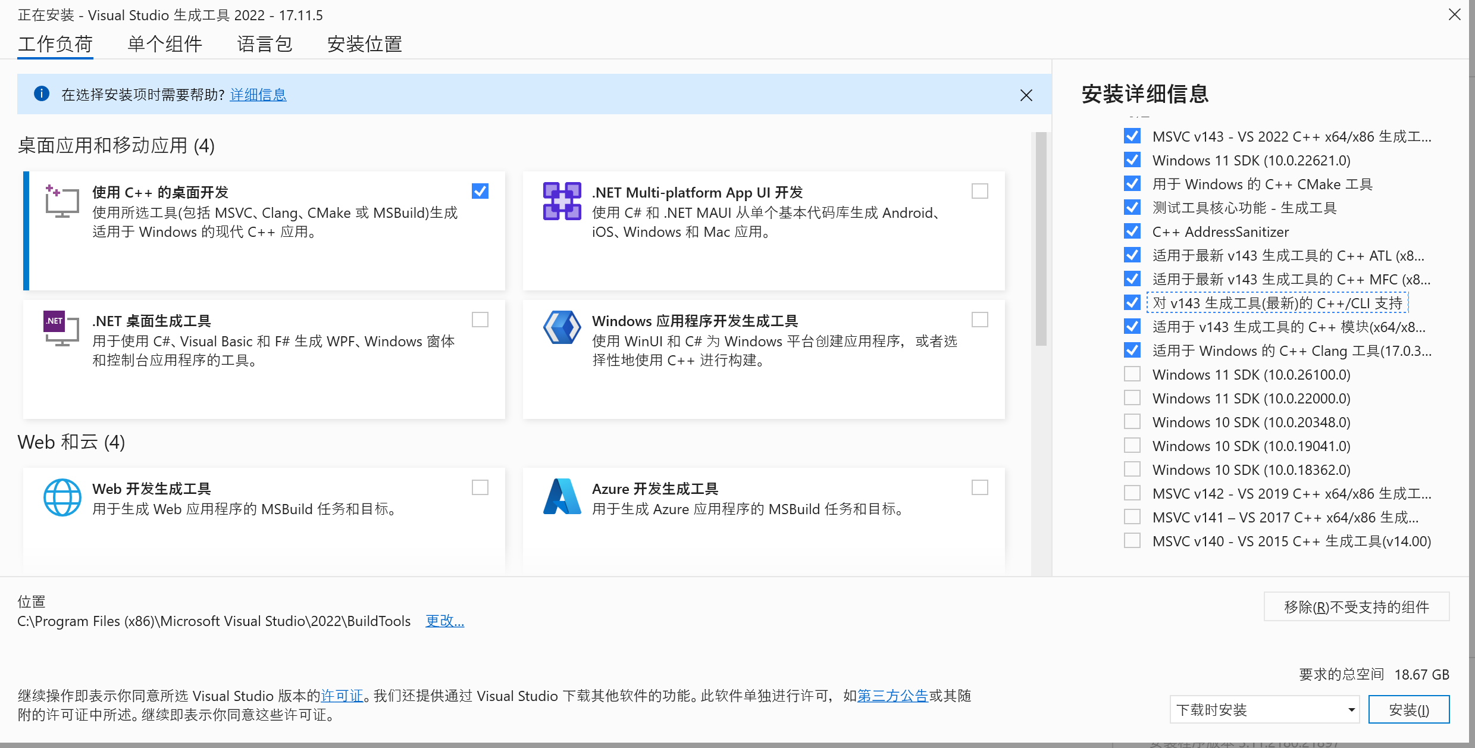
Task: Open the 第三方公告 link
Action: coord(892,696)
